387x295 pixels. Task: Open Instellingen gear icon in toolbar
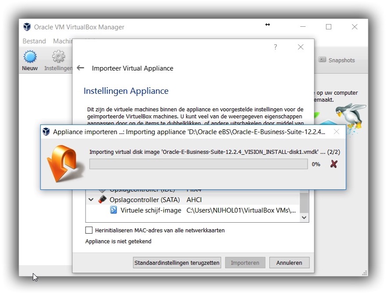pos(58,57)
